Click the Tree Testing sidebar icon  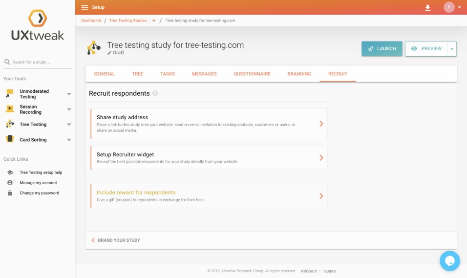click(10, 124)
